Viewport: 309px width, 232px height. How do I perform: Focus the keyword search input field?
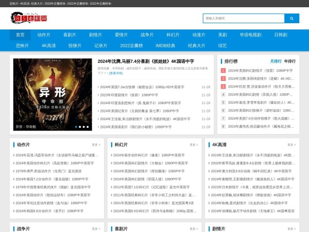[243, 18]
